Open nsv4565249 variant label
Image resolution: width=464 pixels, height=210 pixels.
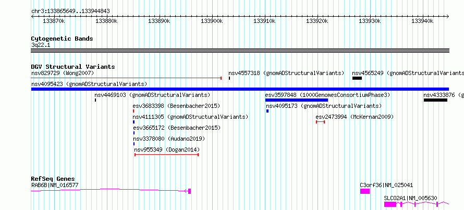[x=408, y=73]
